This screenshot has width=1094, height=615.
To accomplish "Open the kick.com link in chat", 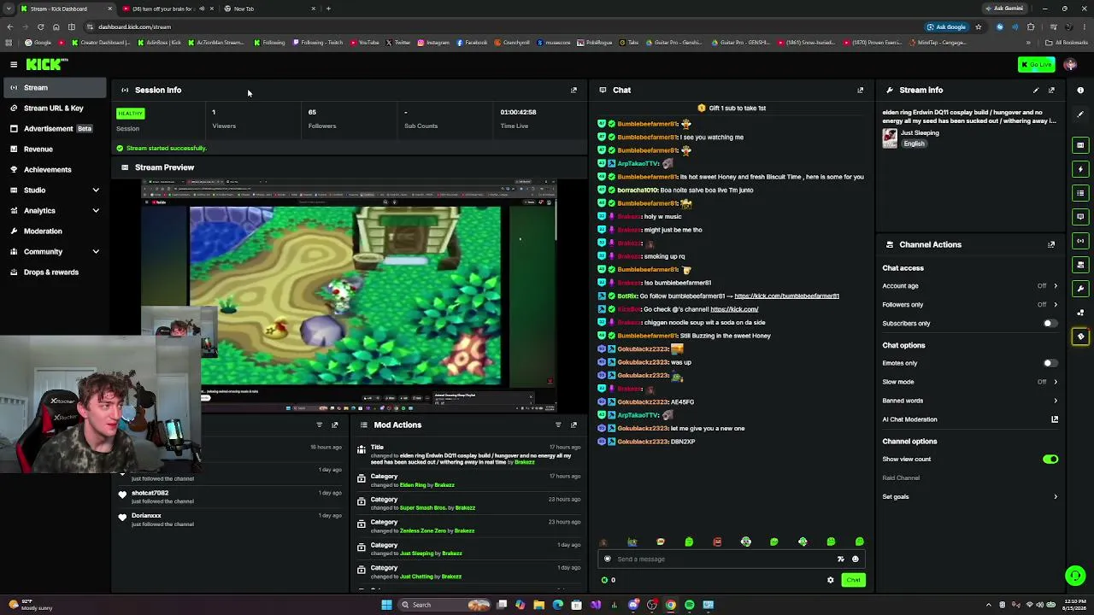I will (734, 309).
